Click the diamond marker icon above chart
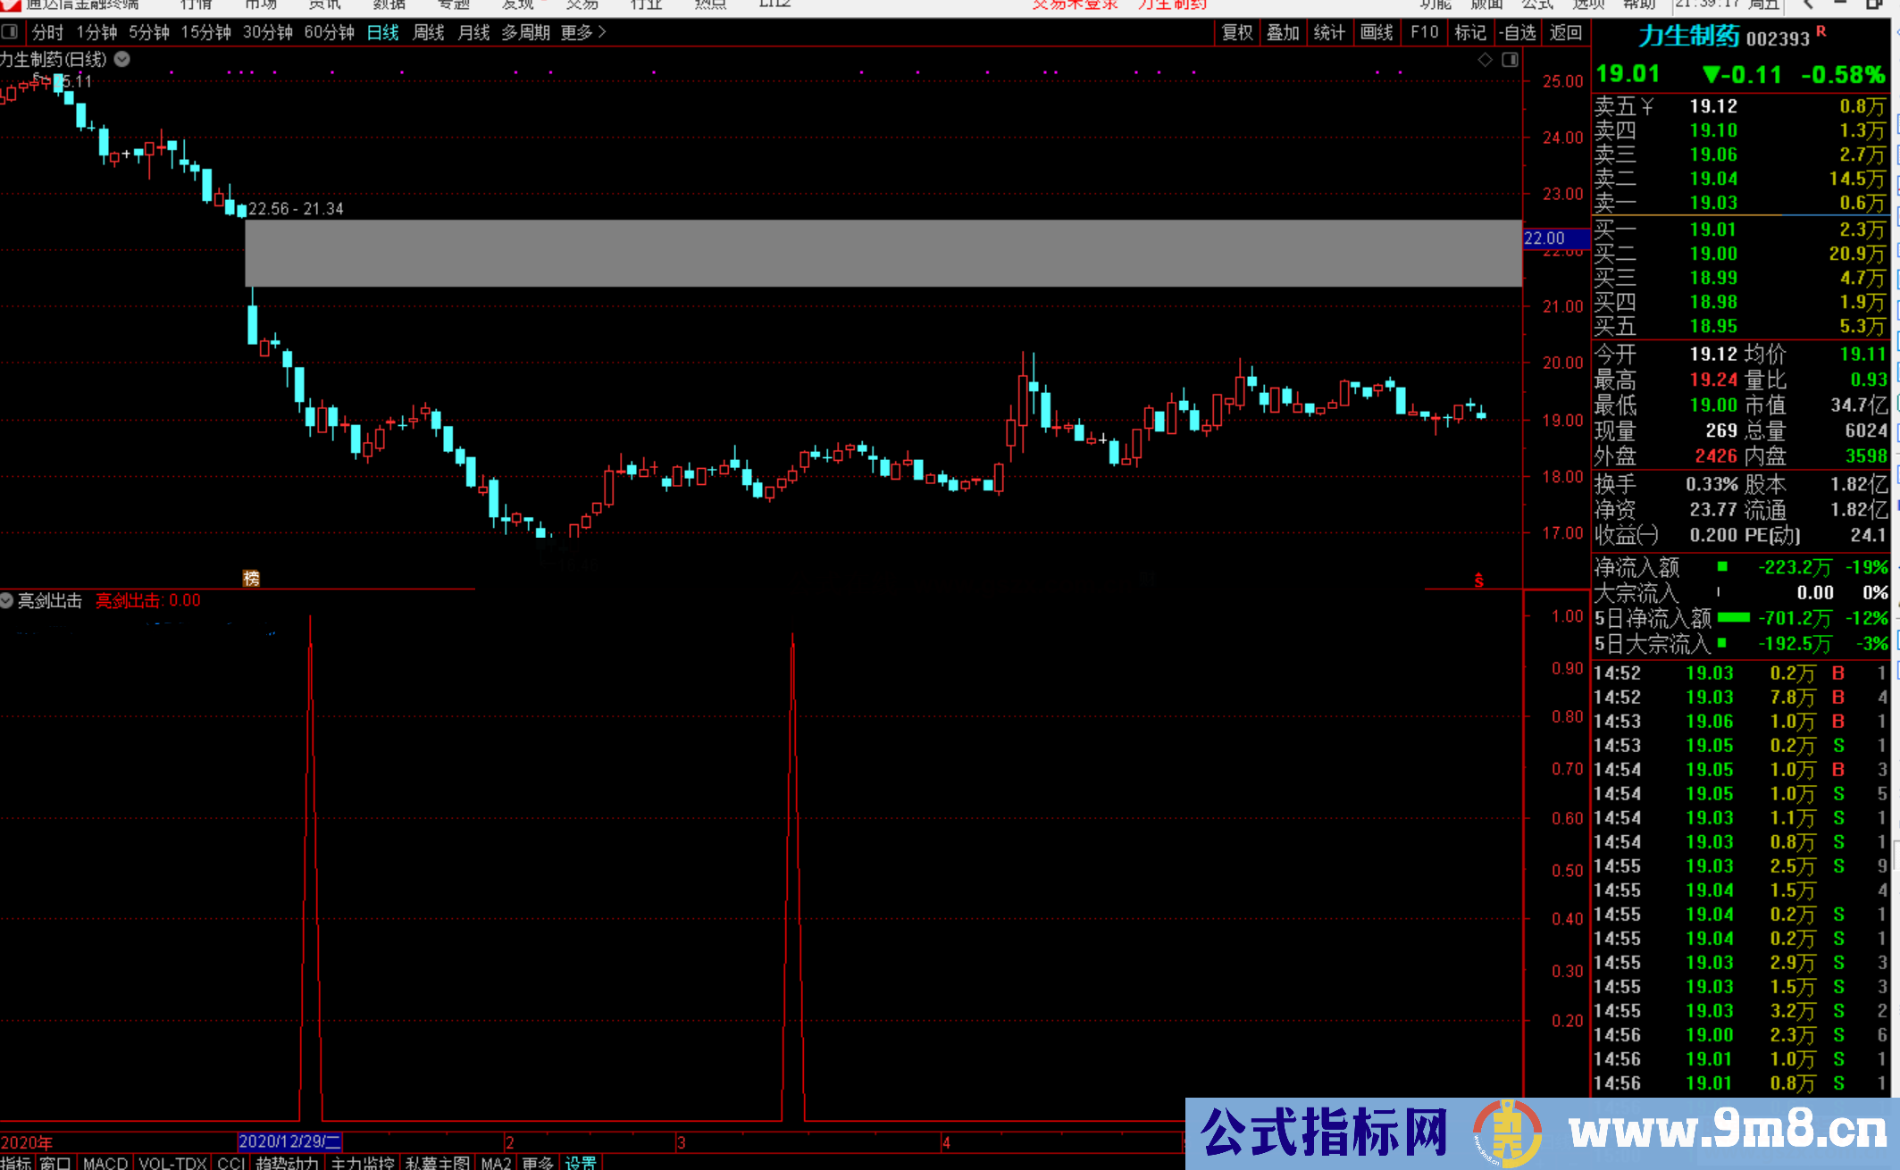The height and width of the screenshot is (1170, 1900). (1485, 60)
